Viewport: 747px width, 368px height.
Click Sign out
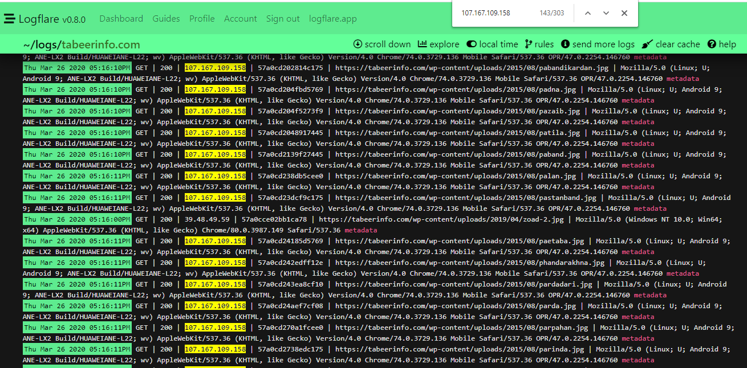tap(283, 19)
